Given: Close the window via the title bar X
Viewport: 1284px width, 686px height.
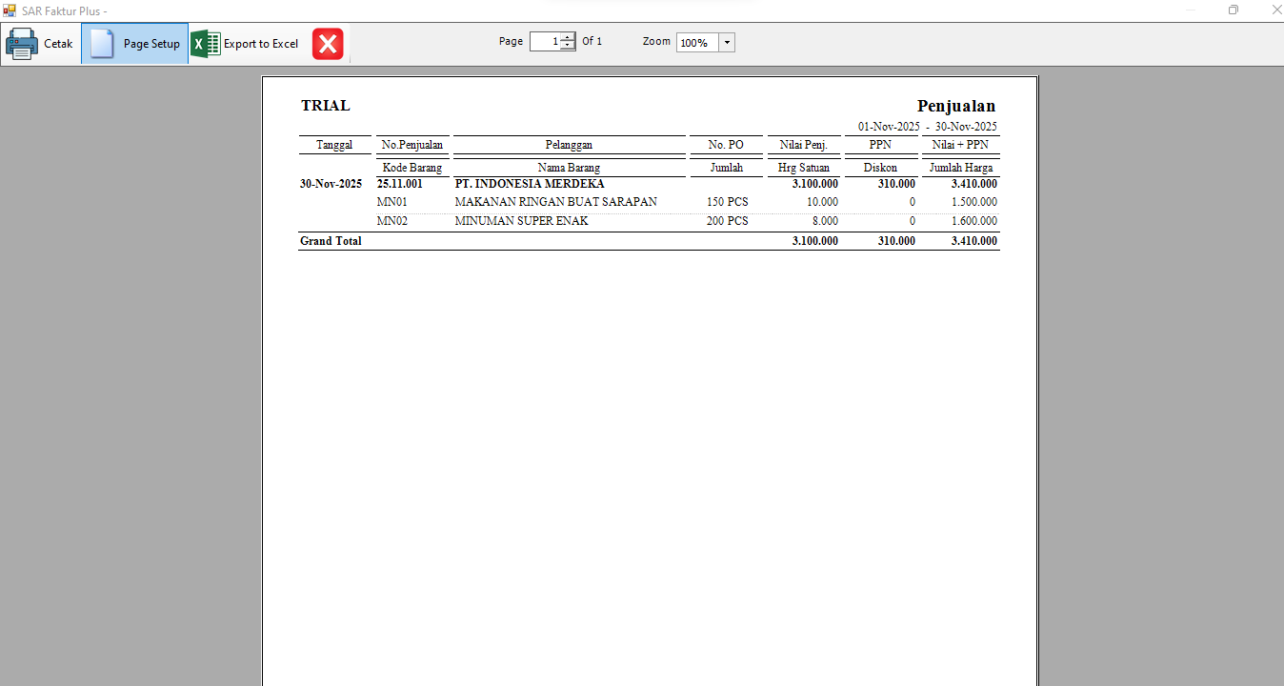Looking at the screenshot, I should [1275, 10].
